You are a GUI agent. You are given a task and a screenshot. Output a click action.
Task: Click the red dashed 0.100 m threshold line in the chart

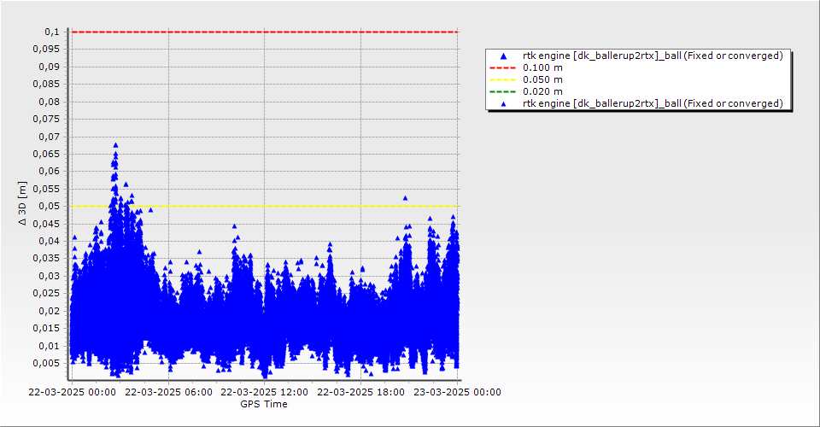click(265, 32)
